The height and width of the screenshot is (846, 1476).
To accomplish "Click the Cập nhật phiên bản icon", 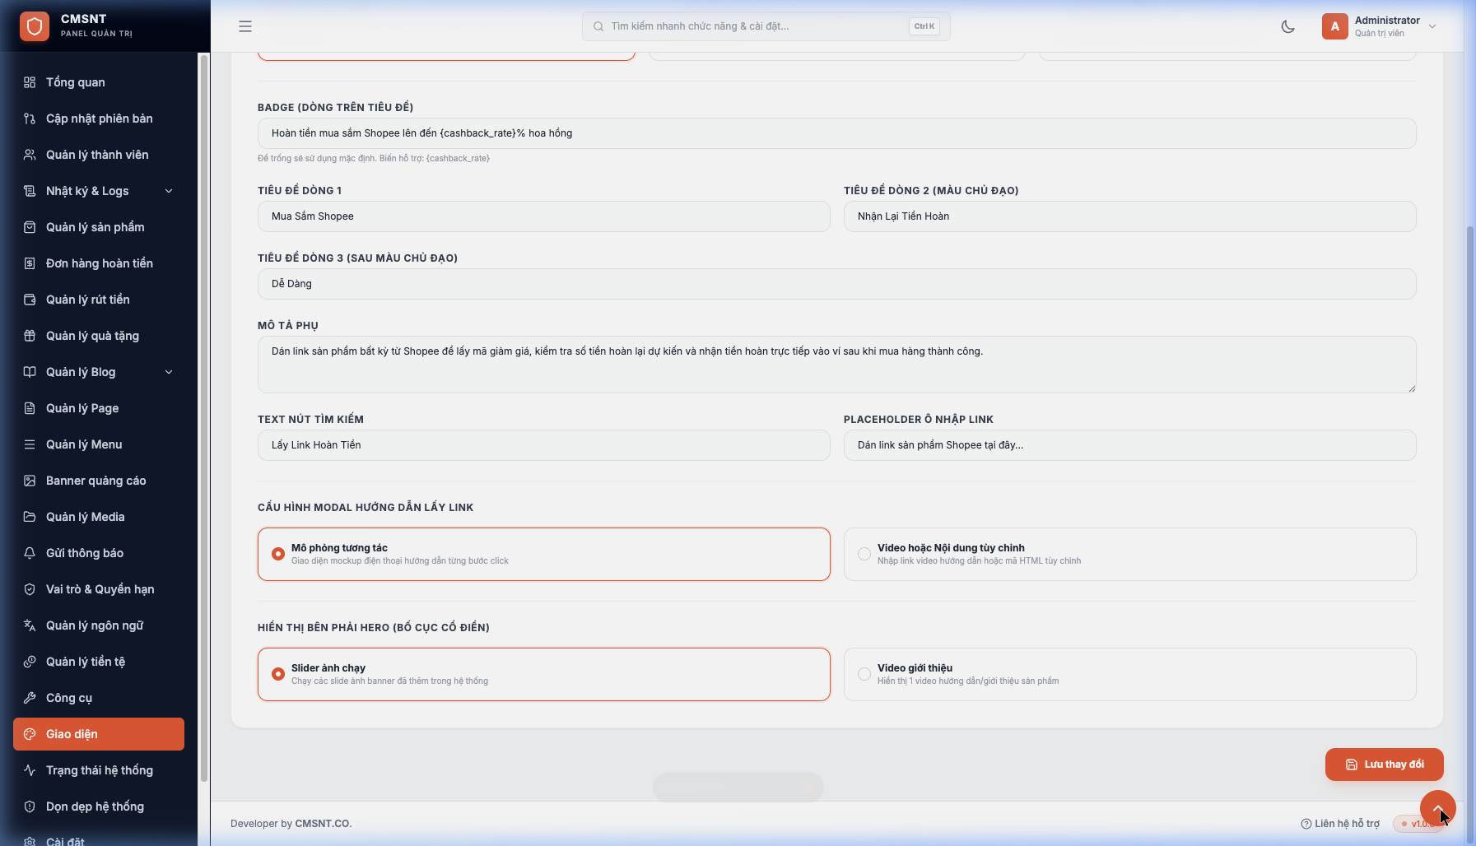I will coord(30,119).
